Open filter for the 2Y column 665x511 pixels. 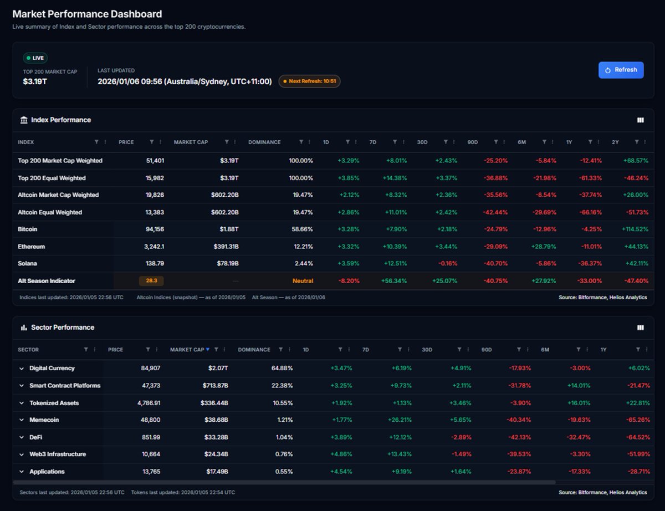click(x=637, y=142)
